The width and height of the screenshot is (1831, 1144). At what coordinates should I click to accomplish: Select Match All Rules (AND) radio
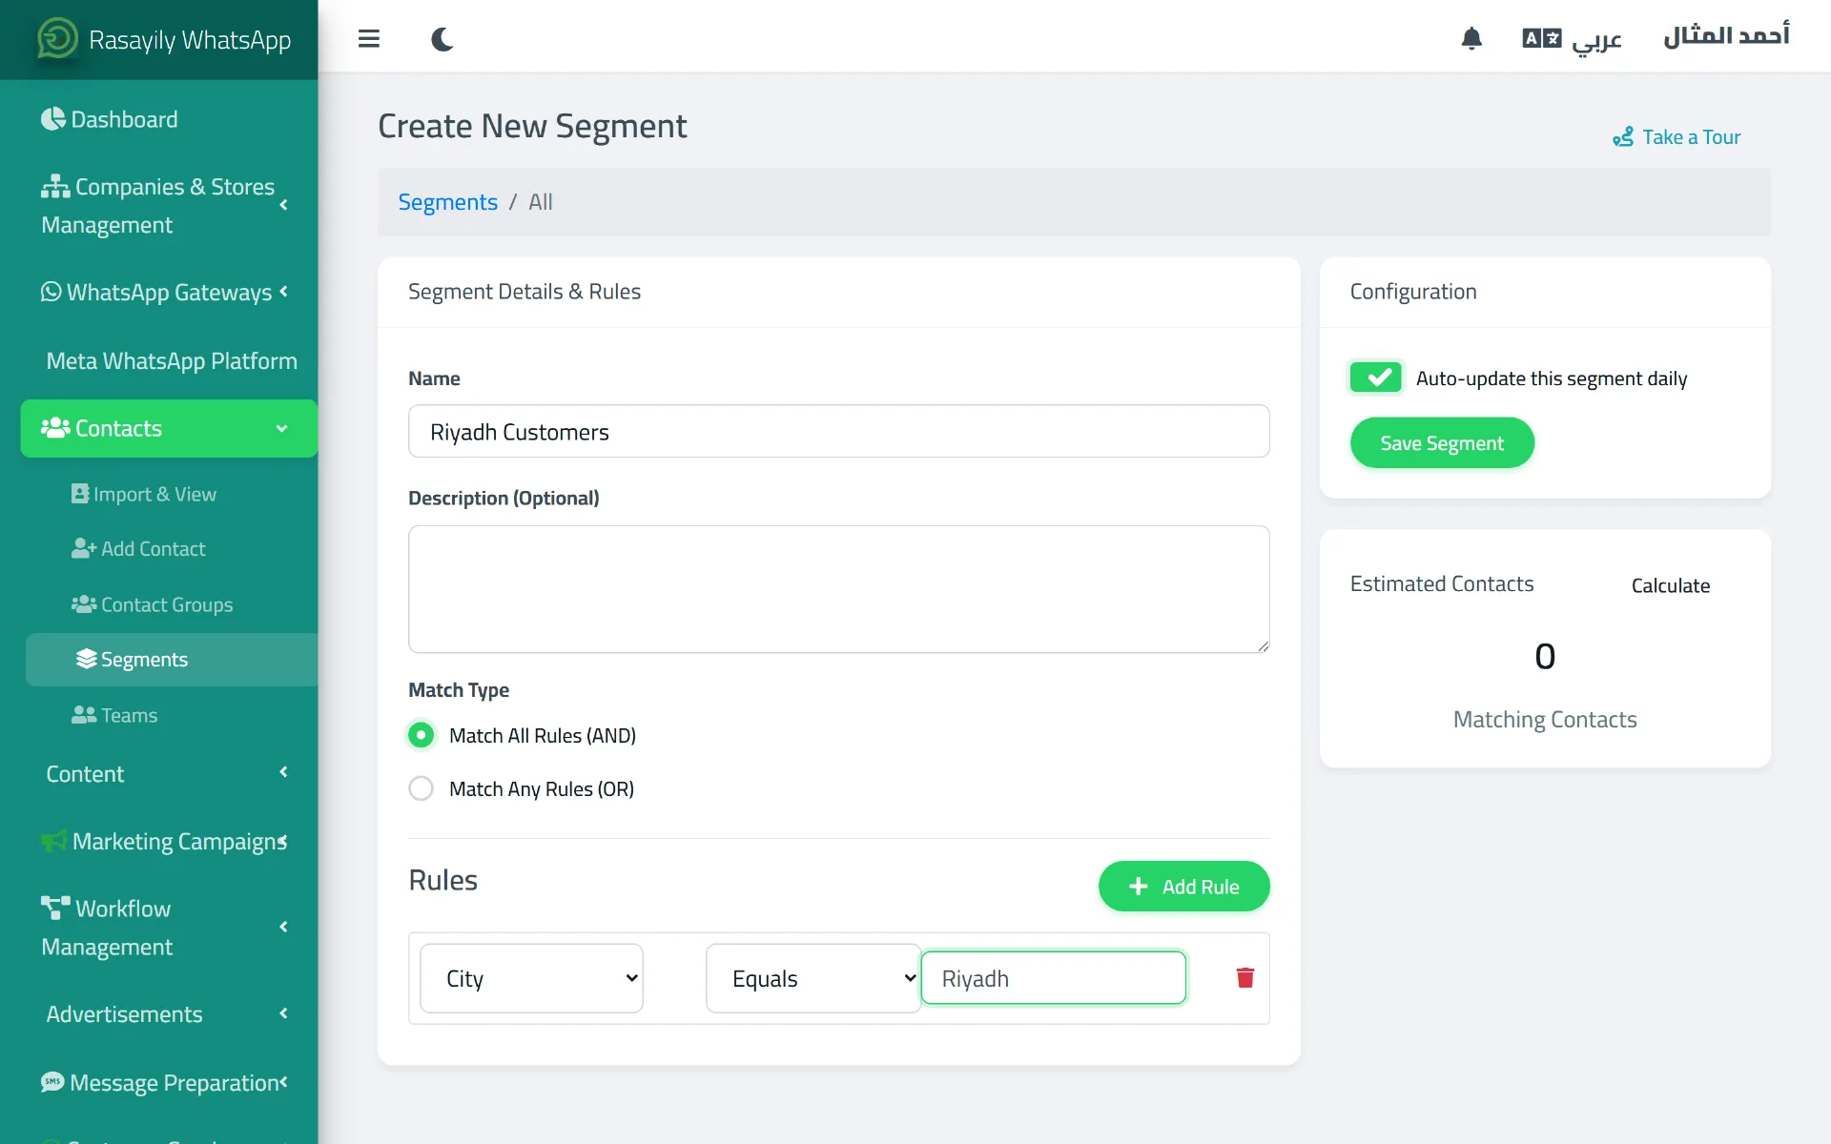tap(421, 735)
